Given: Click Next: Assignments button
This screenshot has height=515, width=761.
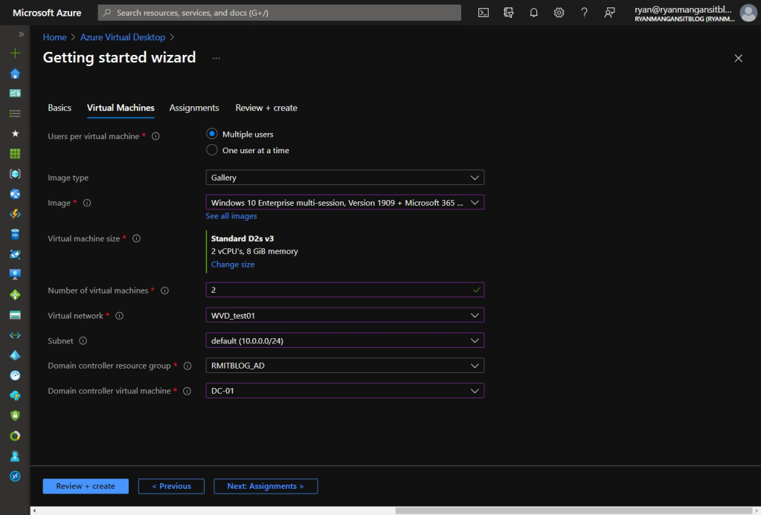Looking at the screenshot, I should pyautogui.click(x=266, y=486).
